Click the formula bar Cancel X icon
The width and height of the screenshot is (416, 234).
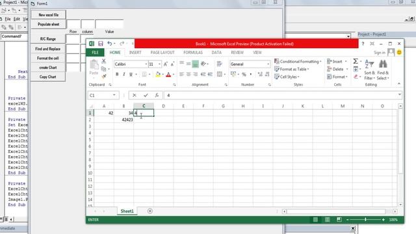tap(135, 96)
